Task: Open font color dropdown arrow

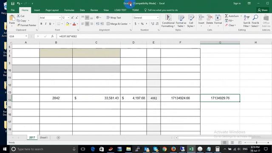Action: 77,24
